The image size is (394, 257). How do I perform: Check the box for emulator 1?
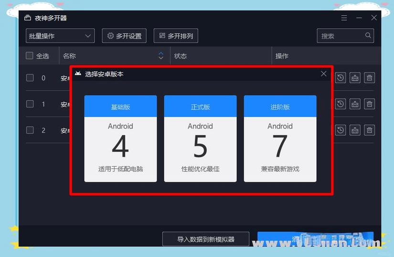pyautogui.click(x=30, y=104)
